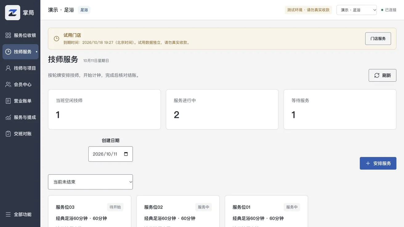Open 全部功能 hamburger menu icon
The height and width of the screenshot is (227, 404).
pos(8,214)
